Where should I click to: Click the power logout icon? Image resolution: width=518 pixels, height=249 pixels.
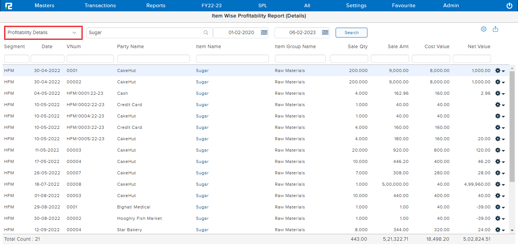point(509,6)
